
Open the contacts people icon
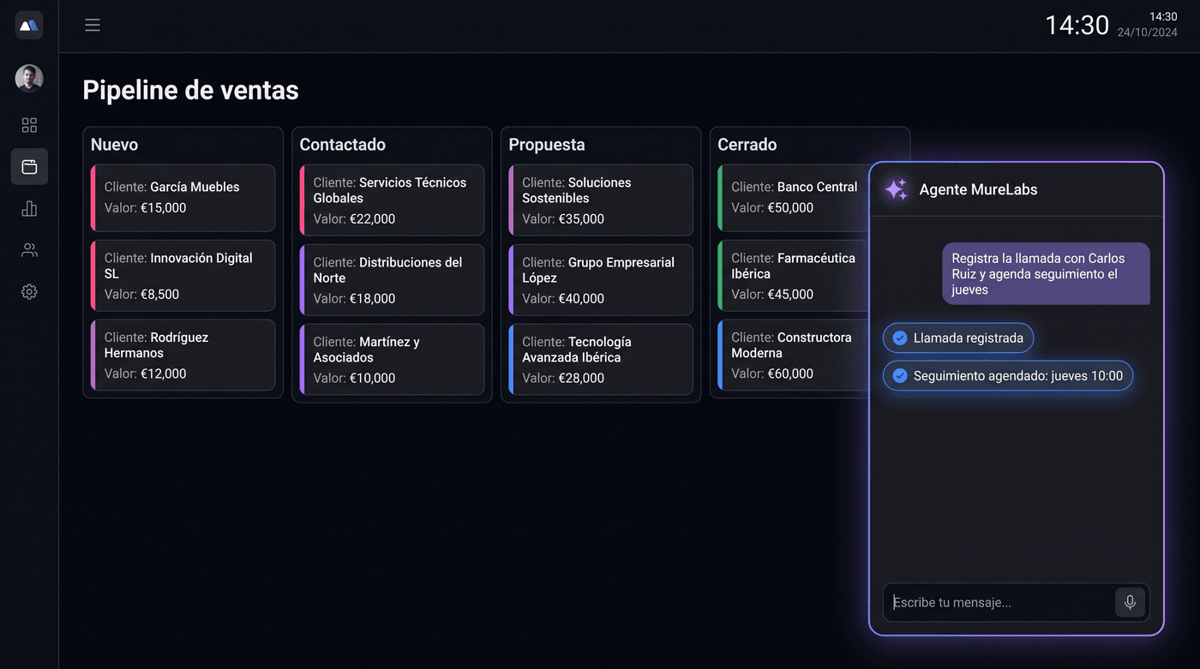[x=29, y=250]
